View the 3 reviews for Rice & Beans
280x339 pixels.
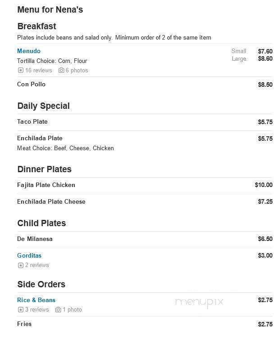37,310
